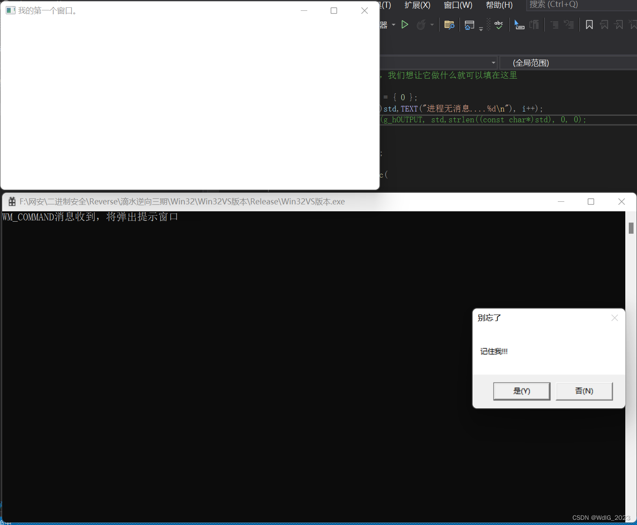Click the cursor selection toolbar icon

(x=519, y=25)
